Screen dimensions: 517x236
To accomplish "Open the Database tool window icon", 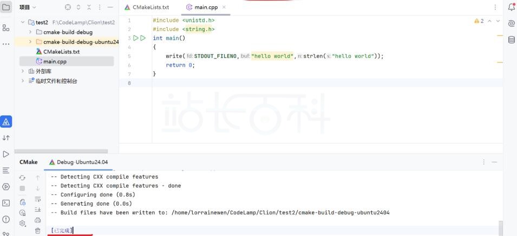I will pyautogui.click(x=511, y=40).
